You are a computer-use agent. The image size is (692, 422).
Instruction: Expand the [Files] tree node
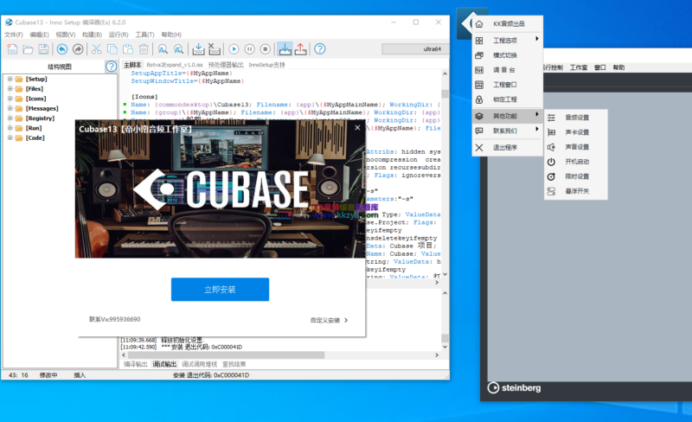(10, 89)
